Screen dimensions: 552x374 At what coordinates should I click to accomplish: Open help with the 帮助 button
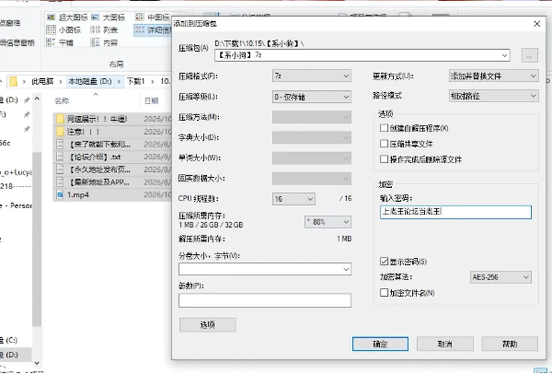tap(510, 344)
